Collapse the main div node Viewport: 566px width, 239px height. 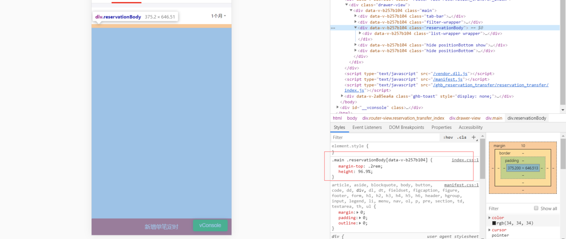point(351,10)
